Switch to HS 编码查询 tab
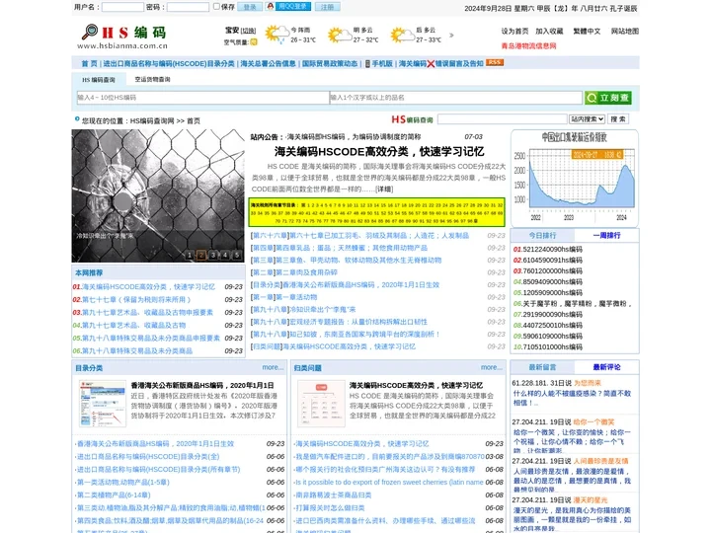 coord(99,79)
